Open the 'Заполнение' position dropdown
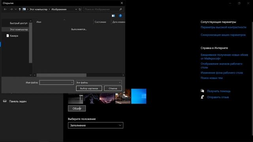 (x=96, y=125)
